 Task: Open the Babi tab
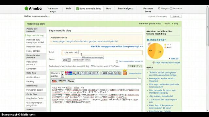click(x=69, y=8)
